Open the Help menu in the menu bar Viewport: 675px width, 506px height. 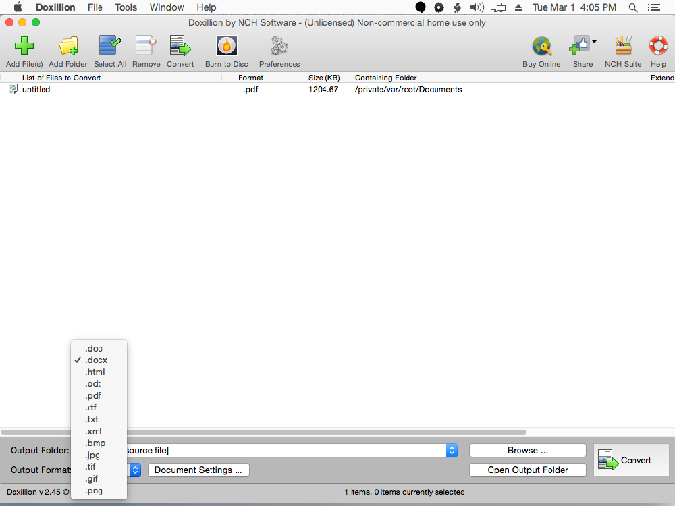click(x=206, y=7)
